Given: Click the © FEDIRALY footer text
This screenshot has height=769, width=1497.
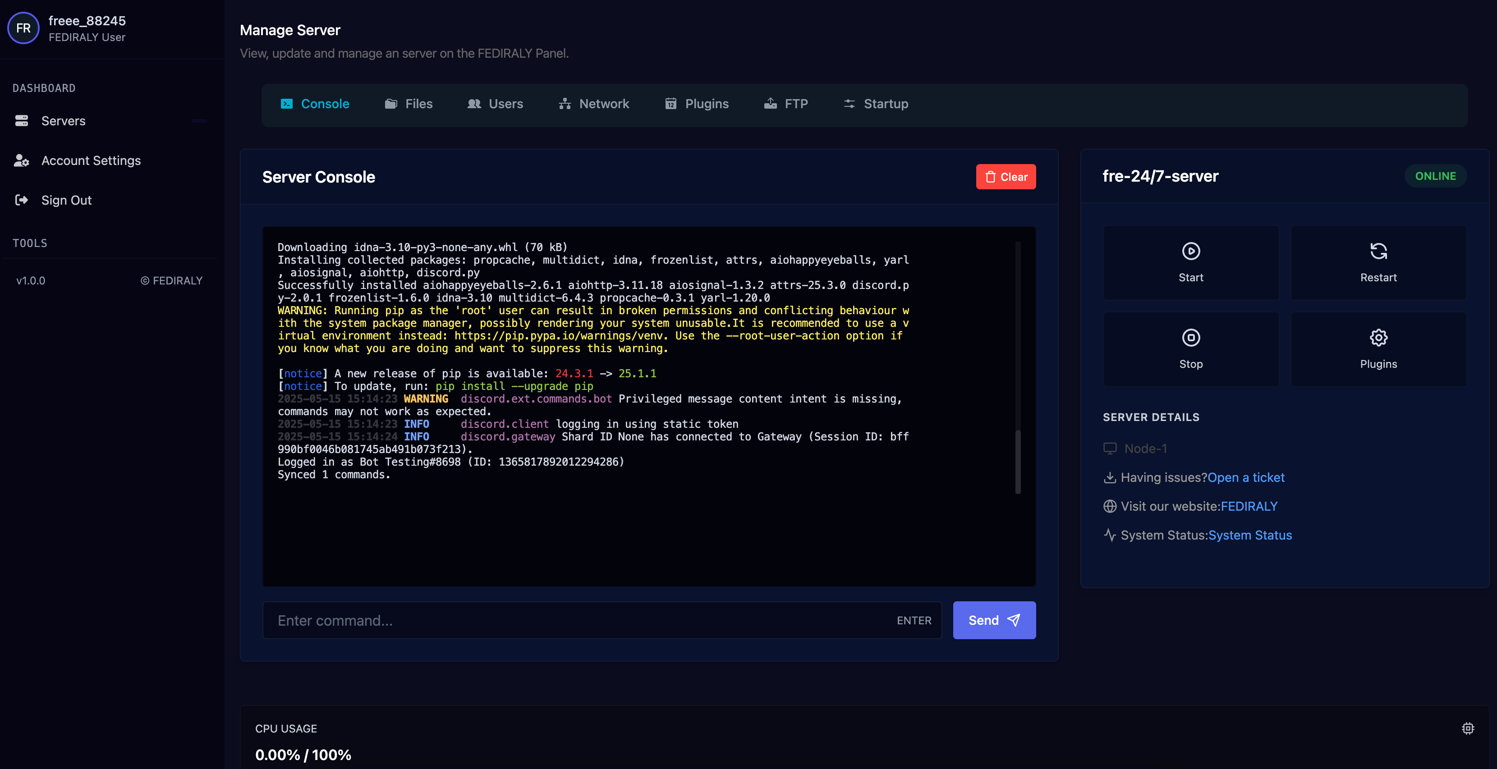Looking at the screenshot, I should [x=171, y=280].
